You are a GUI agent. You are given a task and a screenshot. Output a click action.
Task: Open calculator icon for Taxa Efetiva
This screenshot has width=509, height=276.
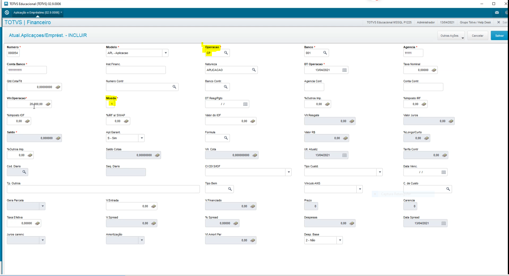click(37, 223)
